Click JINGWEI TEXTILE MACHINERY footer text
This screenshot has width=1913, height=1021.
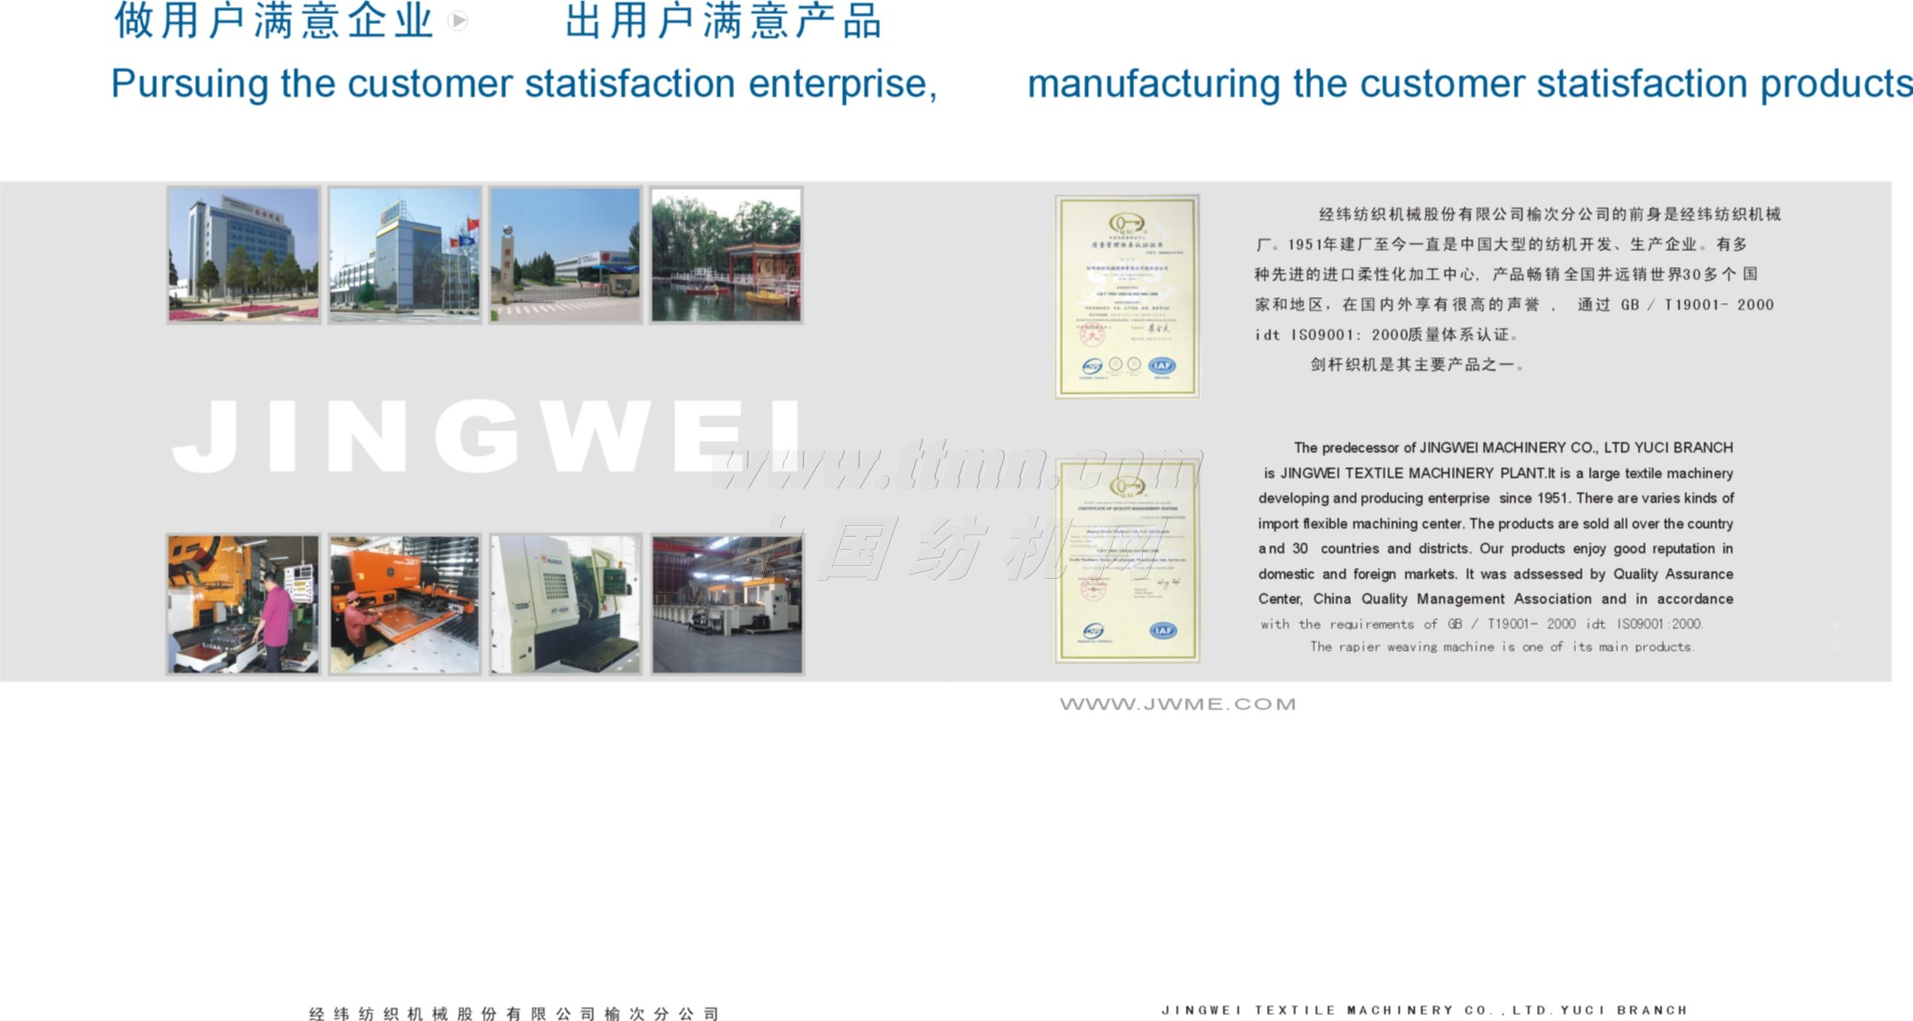(1424, 1010)
